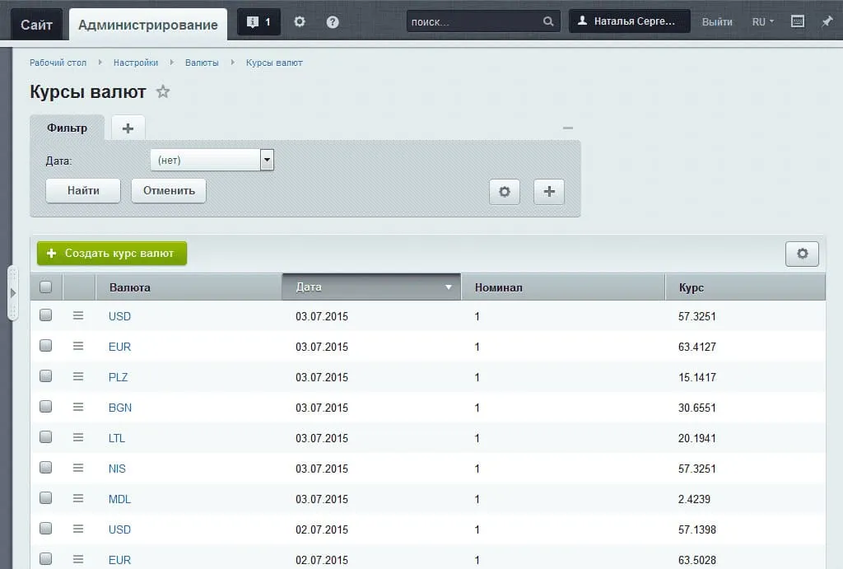
Task: Collapse the filter panel with minus icon
Action: pos(567,128)
